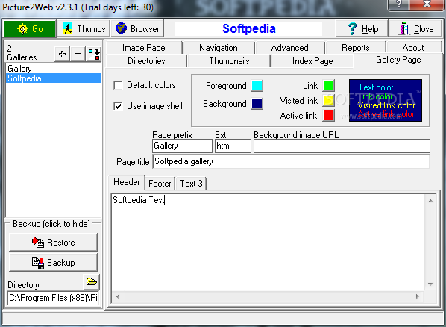
Task: Switch to the Directories tab
Action: click(x=146, y=61)
